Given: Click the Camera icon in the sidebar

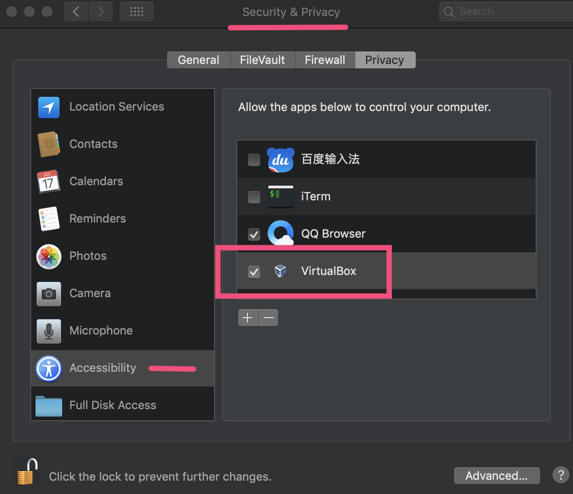Looking at the screenshot, I should point(49,294).
